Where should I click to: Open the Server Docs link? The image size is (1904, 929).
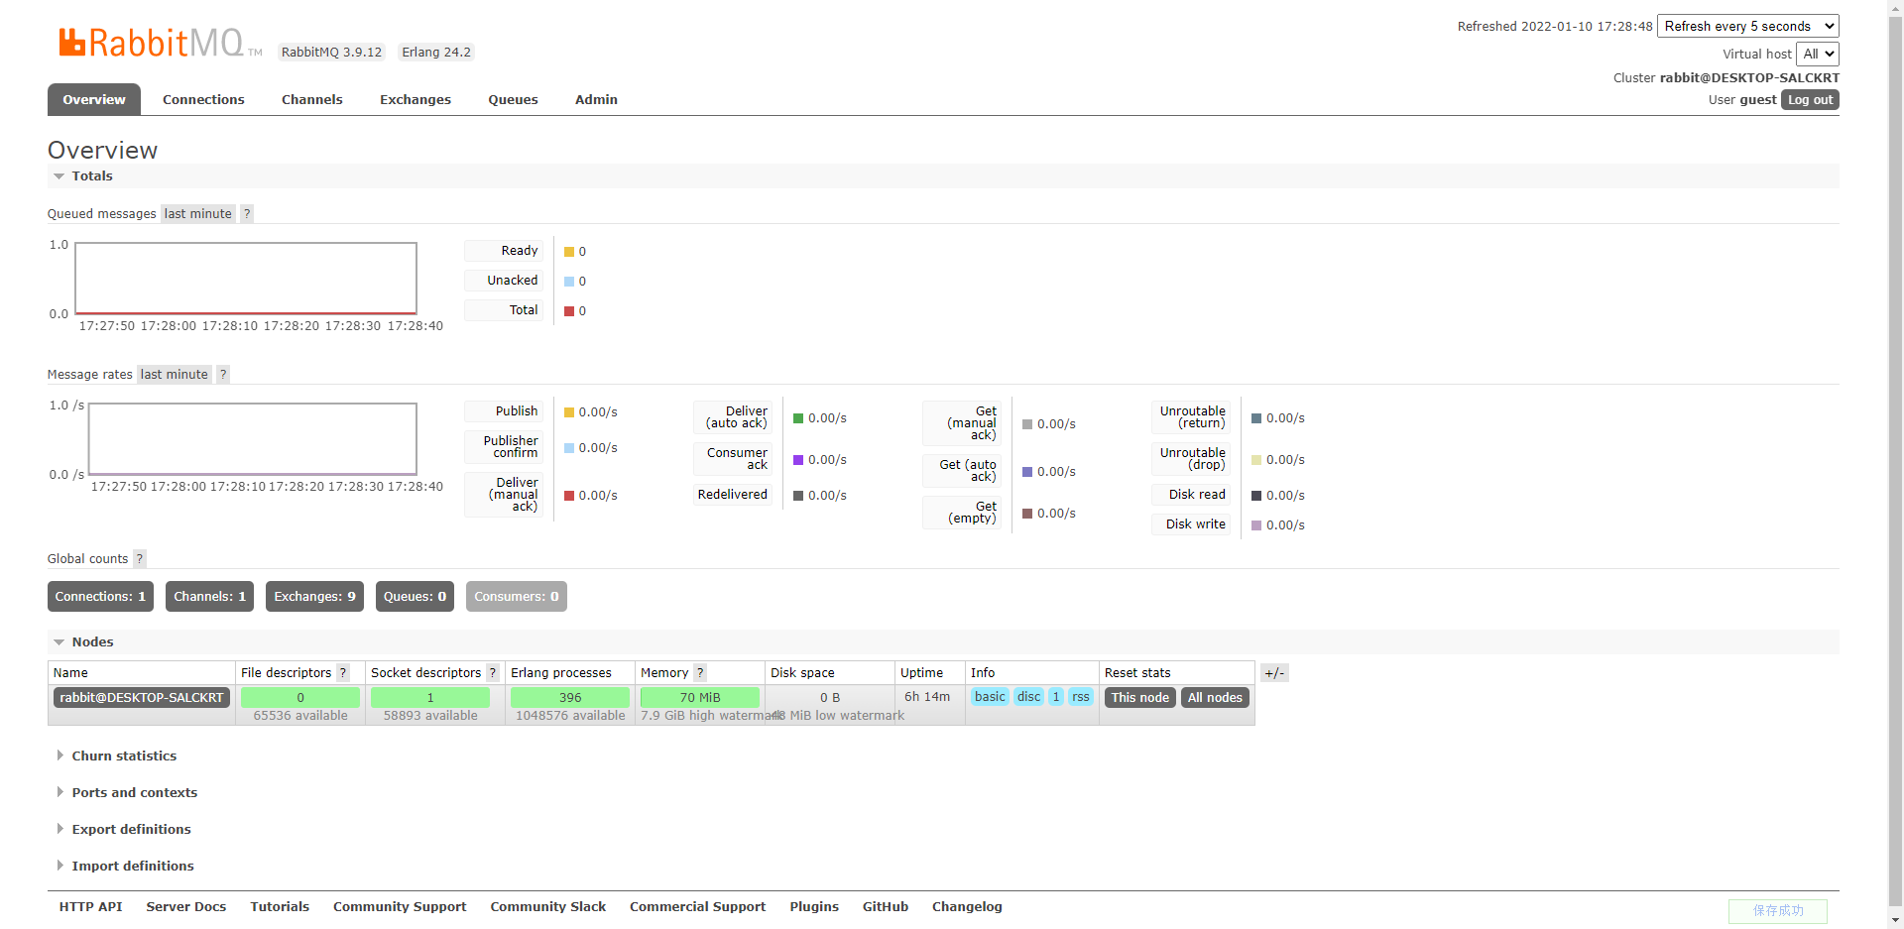tap(186, 906)
